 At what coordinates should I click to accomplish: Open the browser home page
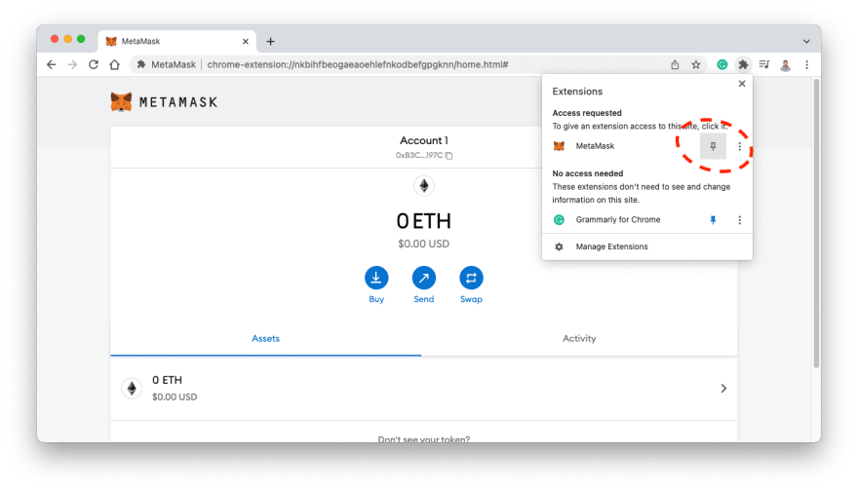[x=114, y=64]
